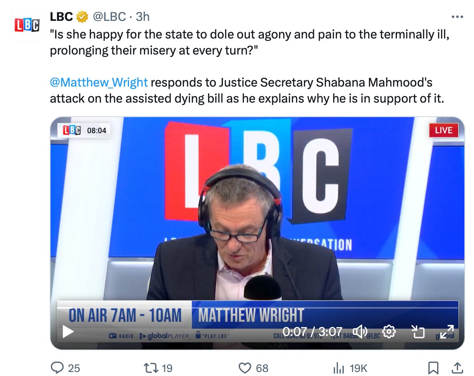
Task: View the tweet's 19K analytics
Action: pyautogui.click(x=350, y=368)
